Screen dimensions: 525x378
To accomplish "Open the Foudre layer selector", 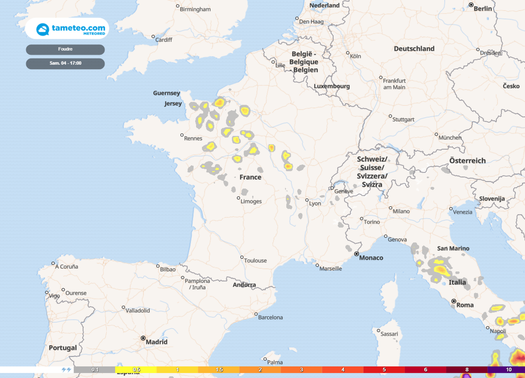I will [x=65, y=49].
